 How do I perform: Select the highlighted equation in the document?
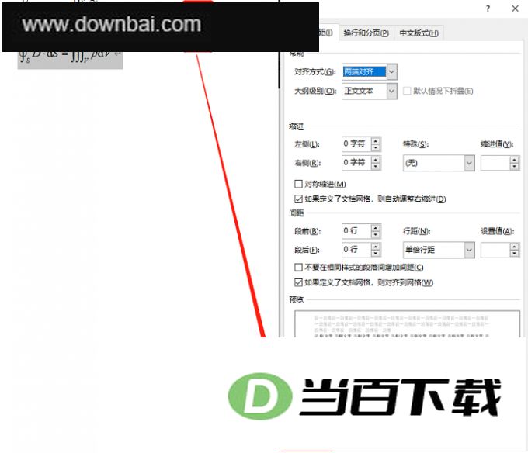tap(70, 60)
